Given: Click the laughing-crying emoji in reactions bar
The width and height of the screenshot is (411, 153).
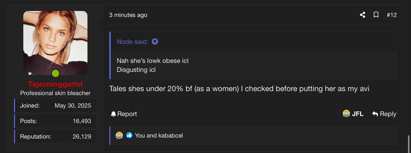Looking at the screenshot, I should (x=119, y=135).
